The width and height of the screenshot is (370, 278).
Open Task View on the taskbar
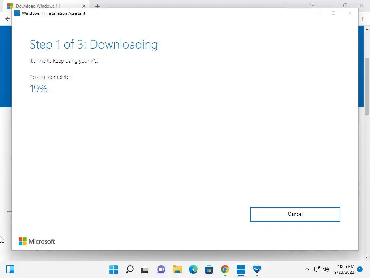(145, 269)
